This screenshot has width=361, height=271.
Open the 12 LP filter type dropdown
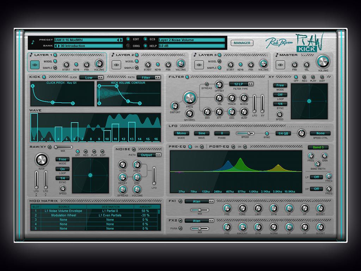[241, 84]
